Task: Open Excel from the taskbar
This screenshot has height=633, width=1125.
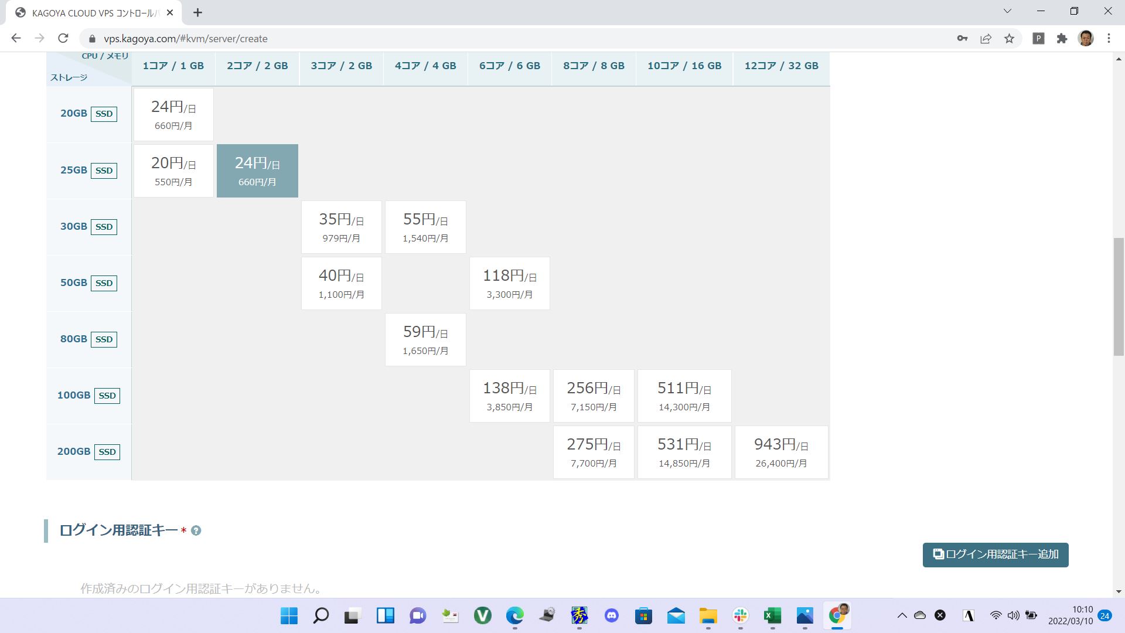Action: click(772, 615)
